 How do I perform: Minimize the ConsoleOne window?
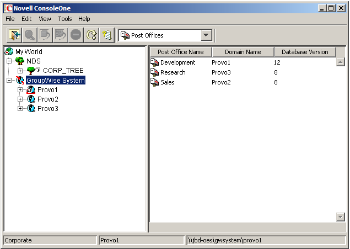tap(322, 8)
